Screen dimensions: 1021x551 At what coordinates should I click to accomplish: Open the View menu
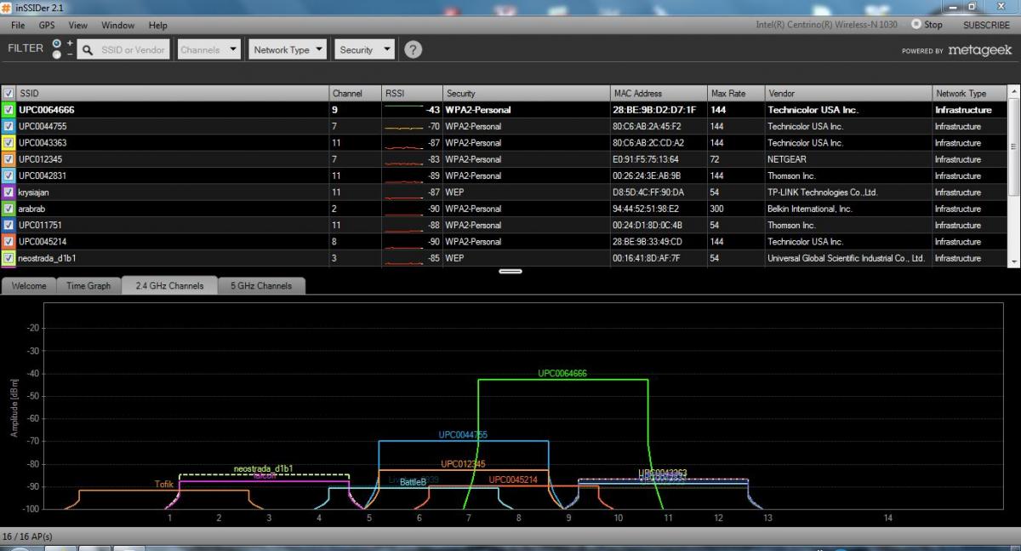click(77, 26)
